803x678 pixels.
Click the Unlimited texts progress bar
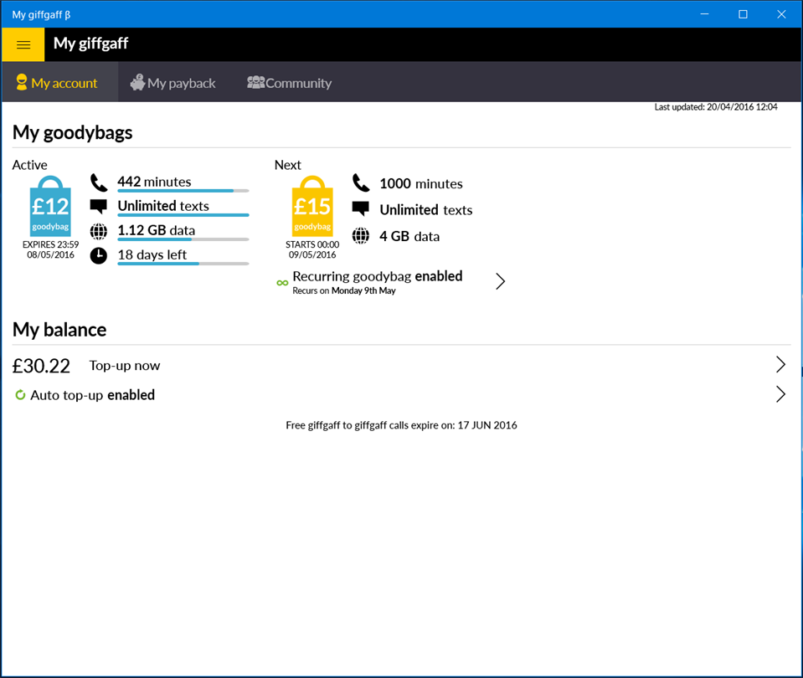[x=183, y=215]
